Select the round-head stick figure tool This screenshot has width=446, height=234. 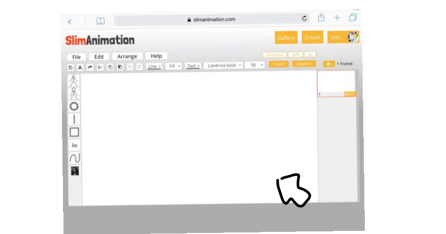(74, 81)
